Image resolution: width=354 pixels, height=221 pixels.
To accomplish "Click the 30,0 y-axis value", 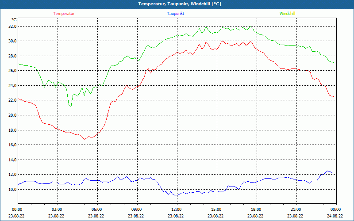I will click(13, 41).
